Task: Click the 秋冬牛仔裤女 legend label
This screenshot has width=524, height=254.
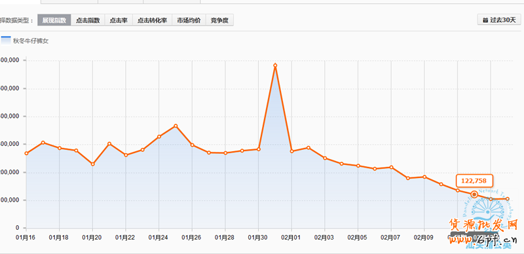Action: pos(31,41)
